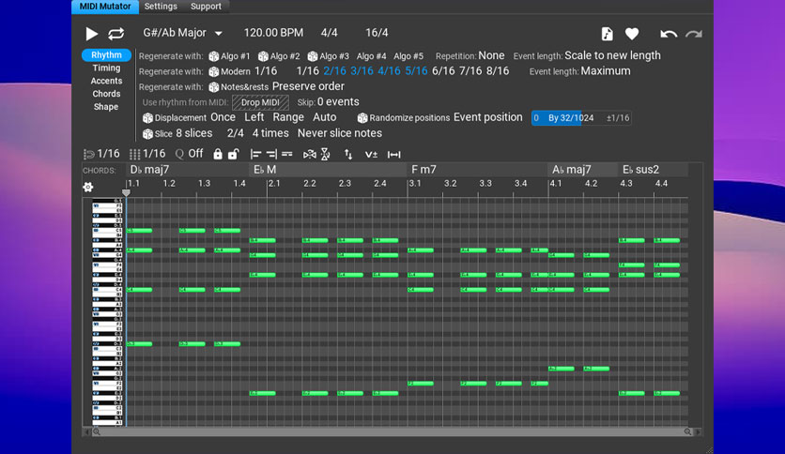Image resolution: width=785 pixels, height=454 pixels.
Task: Adjust the Skip 0 events value
Action: point(338,102)
